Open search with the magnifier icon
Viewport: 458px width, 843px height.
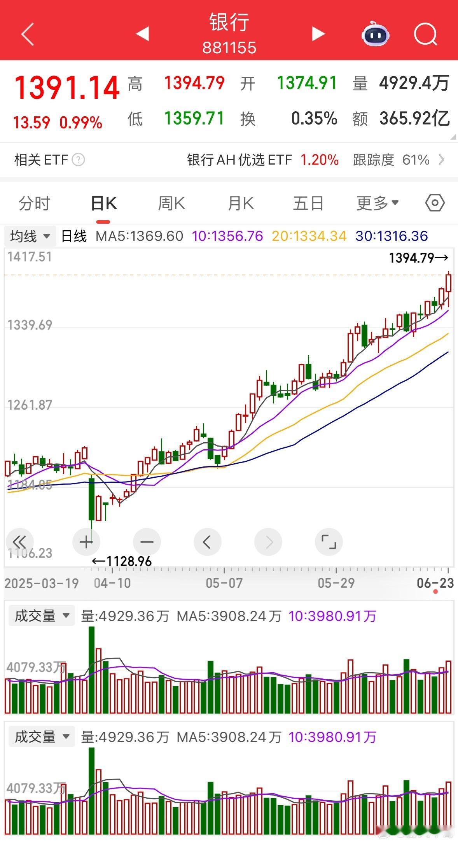[426, 34]
